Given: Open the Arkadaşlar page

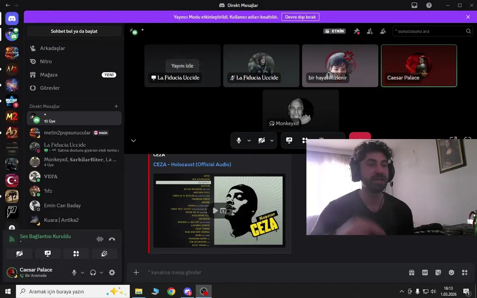Looking at the screenshot, I should point(74,48).
